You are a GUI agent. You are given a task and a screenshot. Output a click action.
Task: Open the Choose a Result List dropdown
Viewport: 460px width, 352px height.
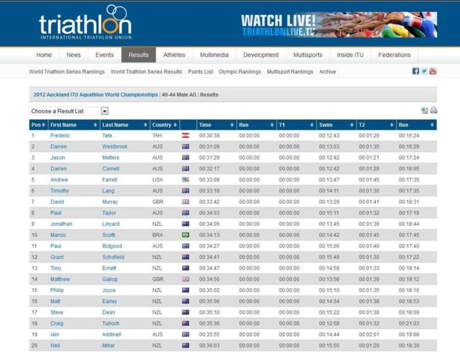coord(105,111)
